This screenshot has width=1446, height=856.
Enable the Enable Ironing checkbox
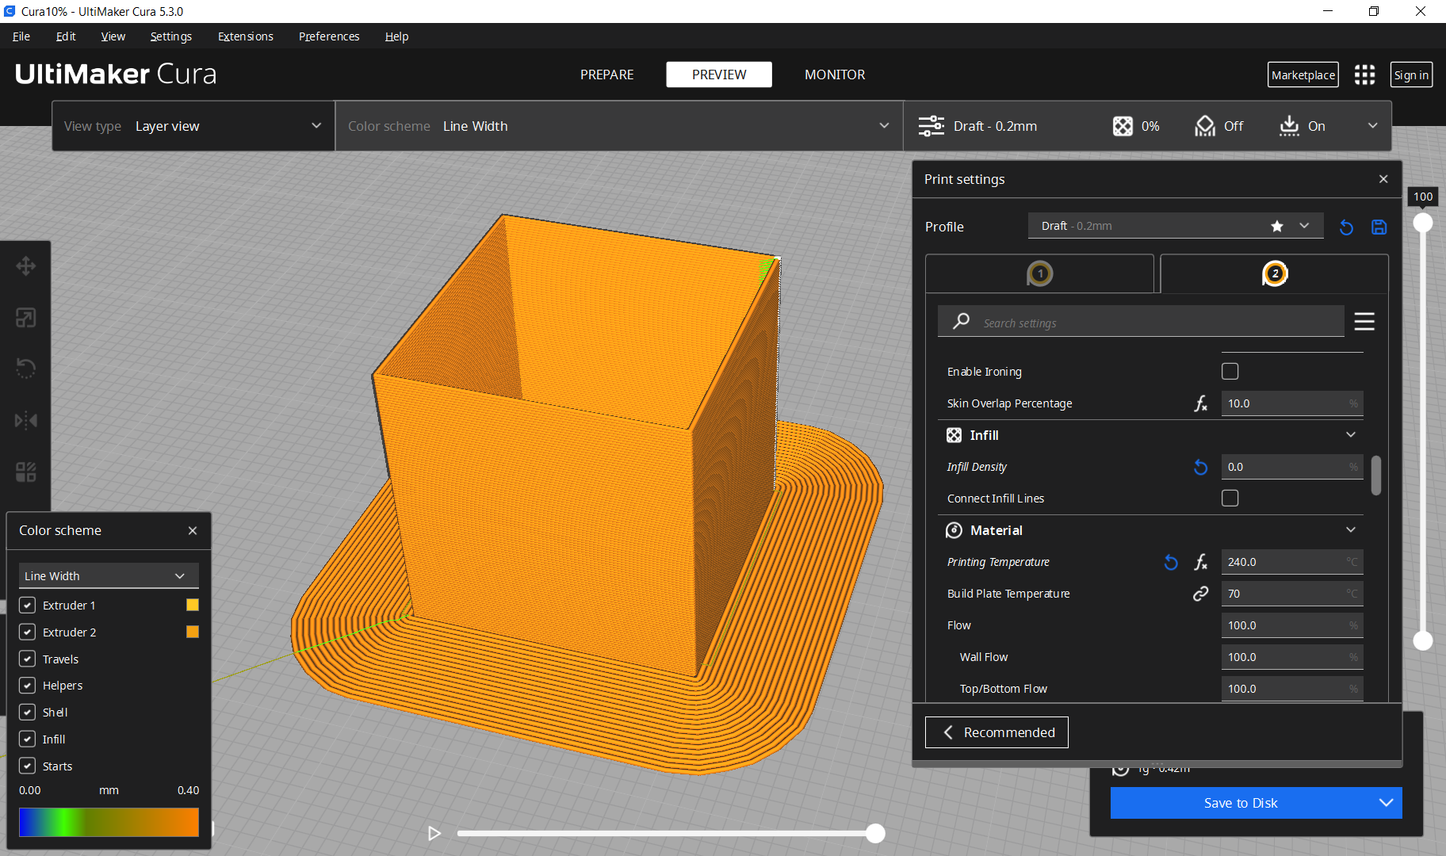tap(1230, 370)
